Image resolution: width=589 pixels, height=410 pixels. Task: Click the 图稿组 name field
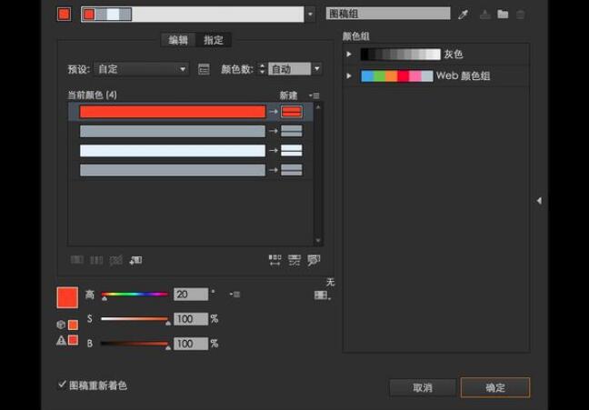pos(388,14)
